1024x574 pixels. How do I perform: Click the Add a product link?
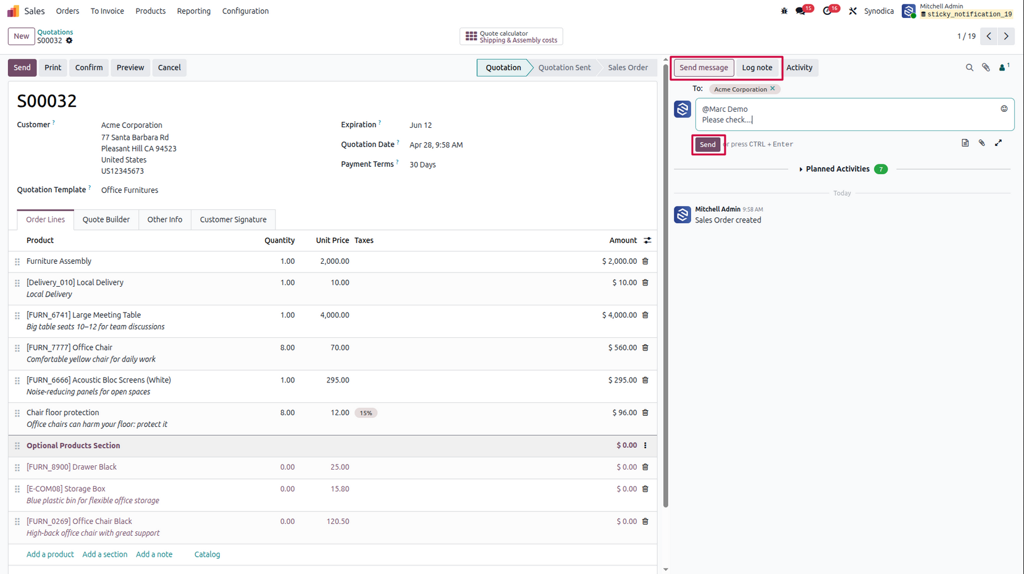(50, 555)
